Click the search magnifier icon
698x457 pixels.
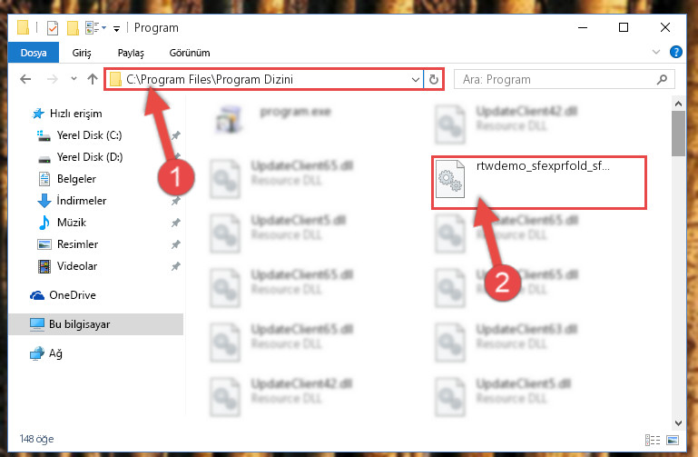click(x=662, y=80)
